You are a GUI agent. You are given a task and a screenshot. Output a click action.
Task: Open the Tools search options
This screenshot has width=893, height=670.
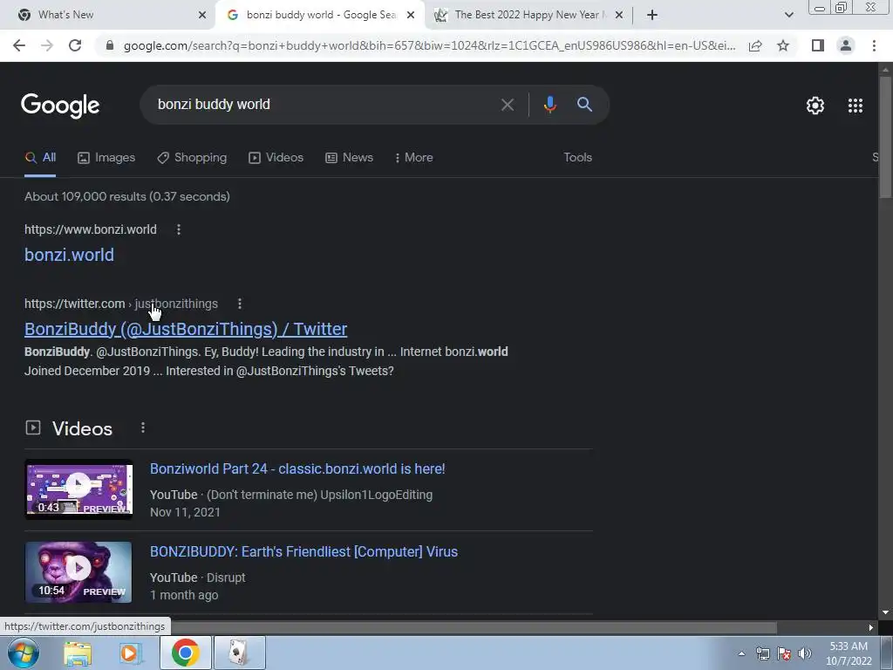[x=577, y=158]
